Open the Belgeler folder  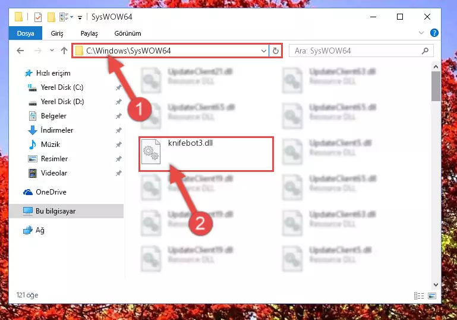(53, 116)
